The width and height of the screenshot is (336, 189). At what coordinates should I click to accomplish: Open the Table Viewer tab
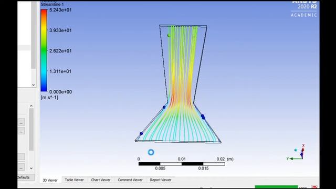click(74, 180)
